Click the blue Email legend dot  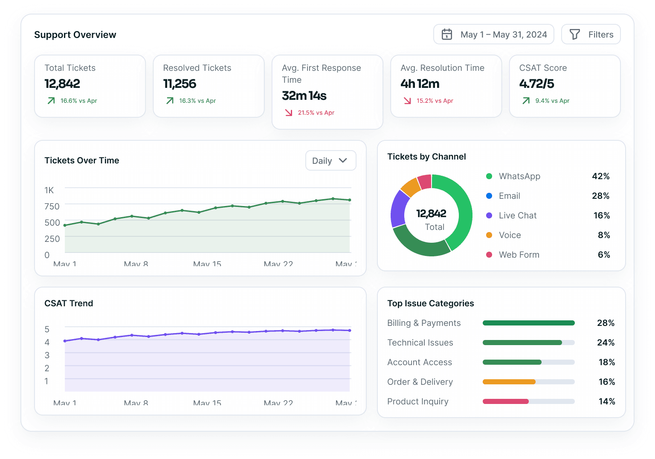[489, 196]
